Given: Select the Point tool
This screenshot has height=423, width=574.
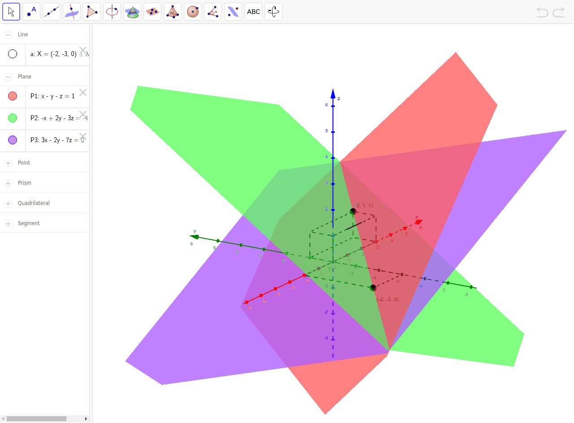Looking at the screenshot, I should pyautogui.click(x=31, y=11).
